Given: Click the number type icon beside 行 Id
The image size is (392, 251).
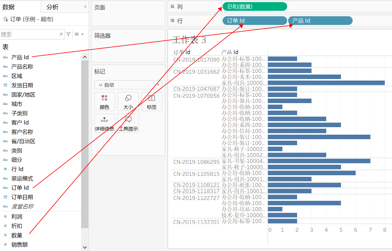Looking at the screenshot, I should click(x=5, y=169).
